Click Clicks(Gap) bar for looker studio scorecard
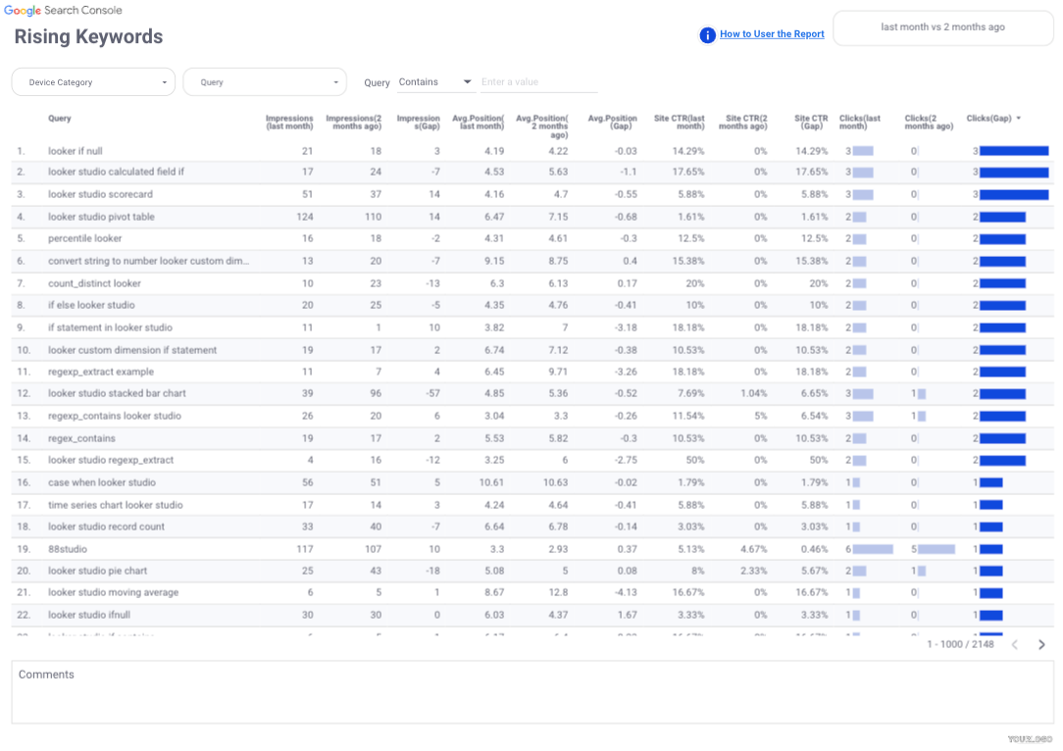 tap(1014, 195)
